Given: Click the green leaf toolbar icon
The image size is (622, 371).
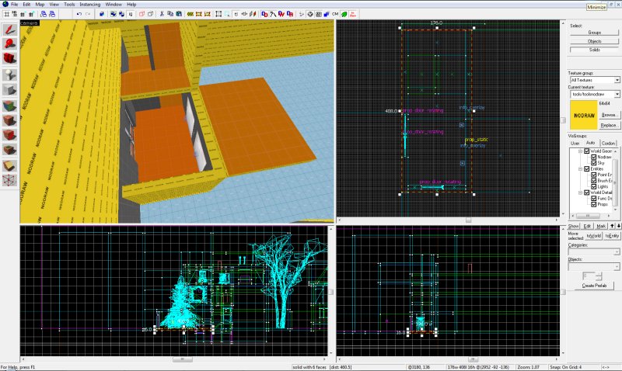Looking at the screenshot, I should click(344, 14).
